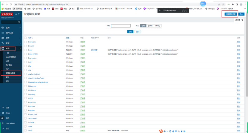Screen dimensions: 248x133
Task: Click the bar chart icon for 报表 menu
Action: click(3, 38)
